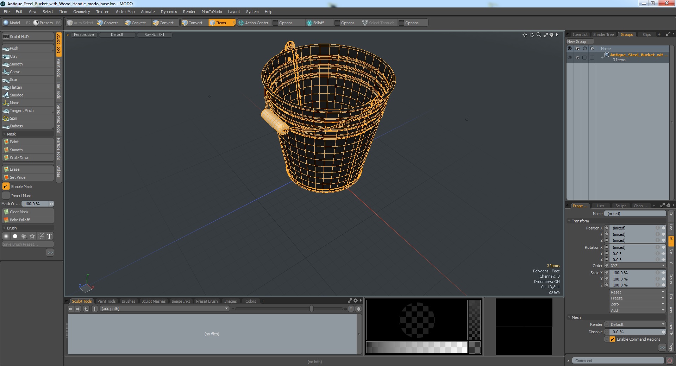This screenshot has width=676, height=366.
Task: Click the Command input field
Action: [618, 361]
